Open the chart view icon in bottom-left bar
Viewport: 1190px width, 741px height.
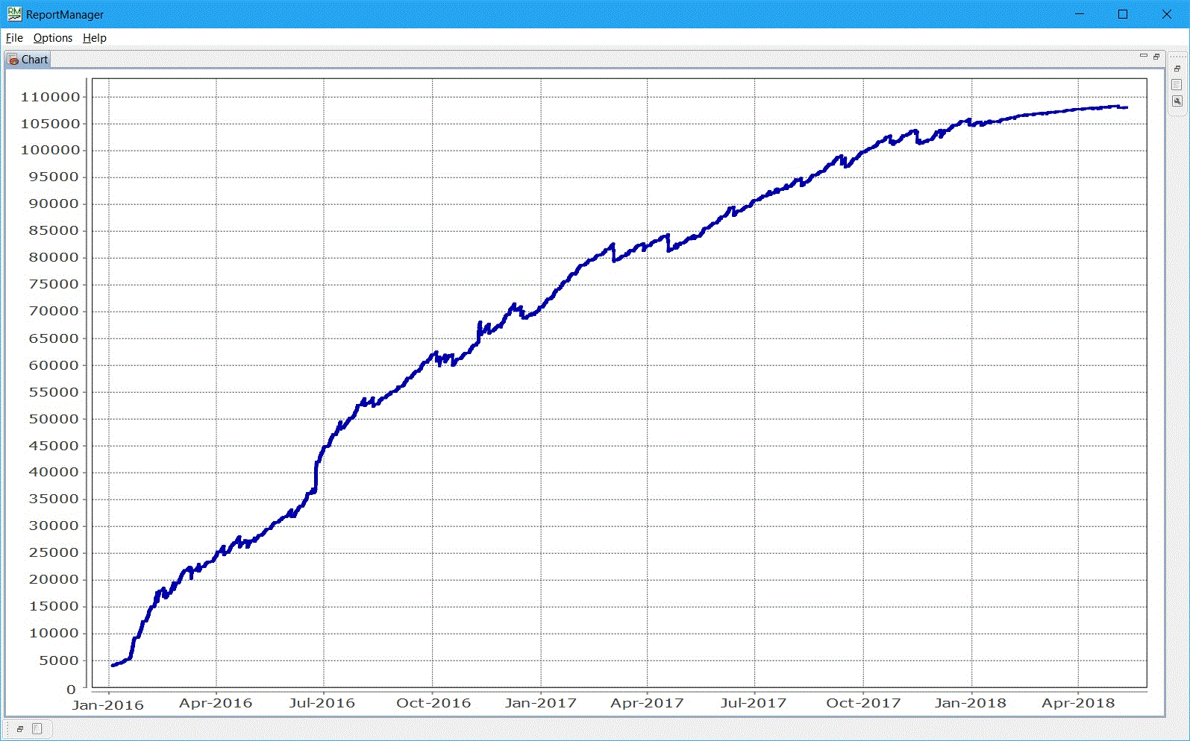point(37,729)
